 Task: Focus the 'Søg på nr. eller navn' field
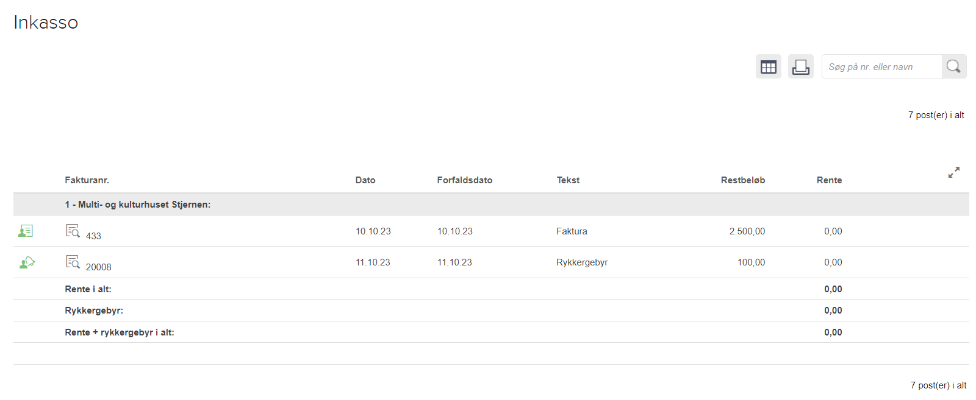(x=881, y=67)
